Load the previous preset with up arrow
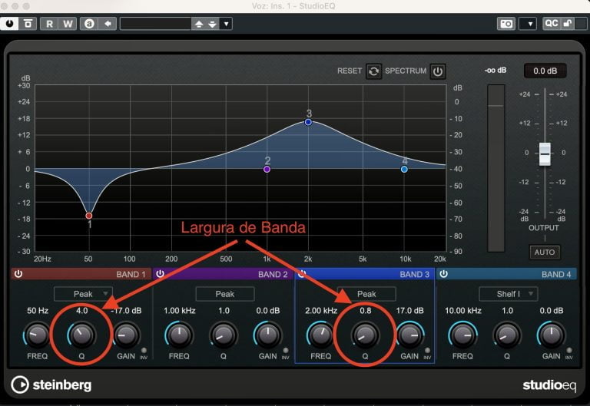The image size is (590, 406). 199,24
